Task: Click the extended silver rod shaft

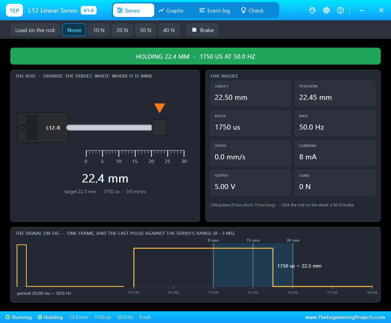Action: [x=109, y=128]
